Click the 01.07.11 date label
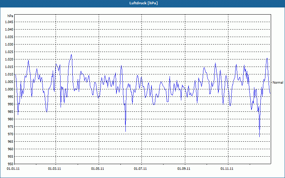Screen dimensions: 285x178 tap(140, 169)
